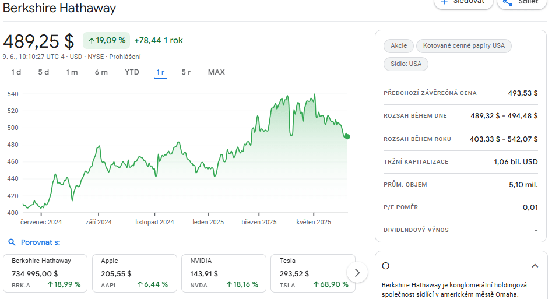Click the 143,91 $ NVIDIA price
This screenshot has height=299, width=552.
[204, 273]
